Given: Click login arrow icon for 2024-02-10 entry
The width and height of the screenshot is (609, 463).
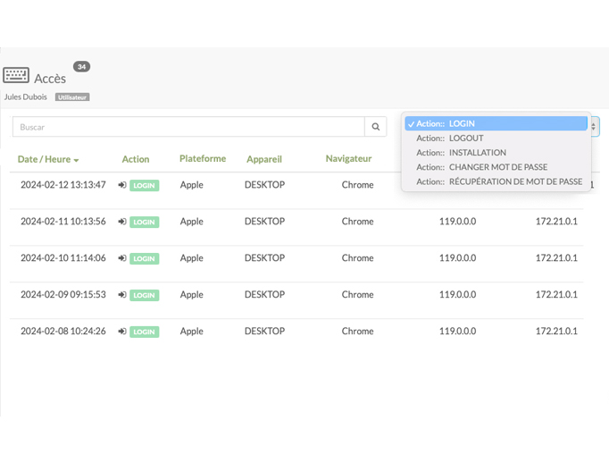Looking at the screenshot, I should coord(122,258).
